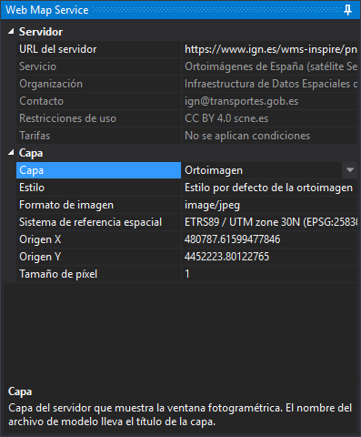
Task: Edit the URL del servidor value field
Action: (x=269, y=49)
